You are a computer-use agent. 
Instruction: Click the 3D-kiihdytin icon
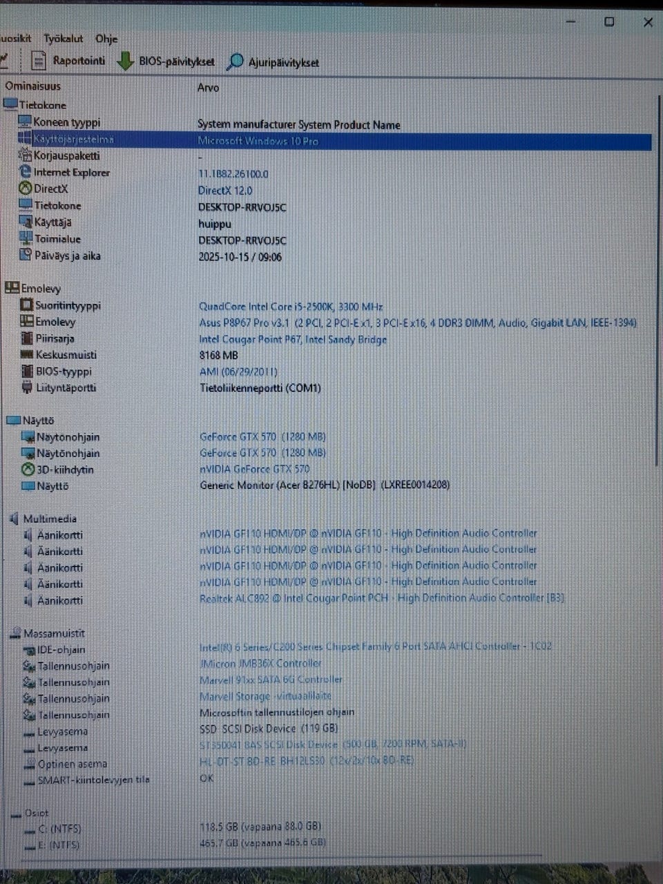tap(28, 470)
